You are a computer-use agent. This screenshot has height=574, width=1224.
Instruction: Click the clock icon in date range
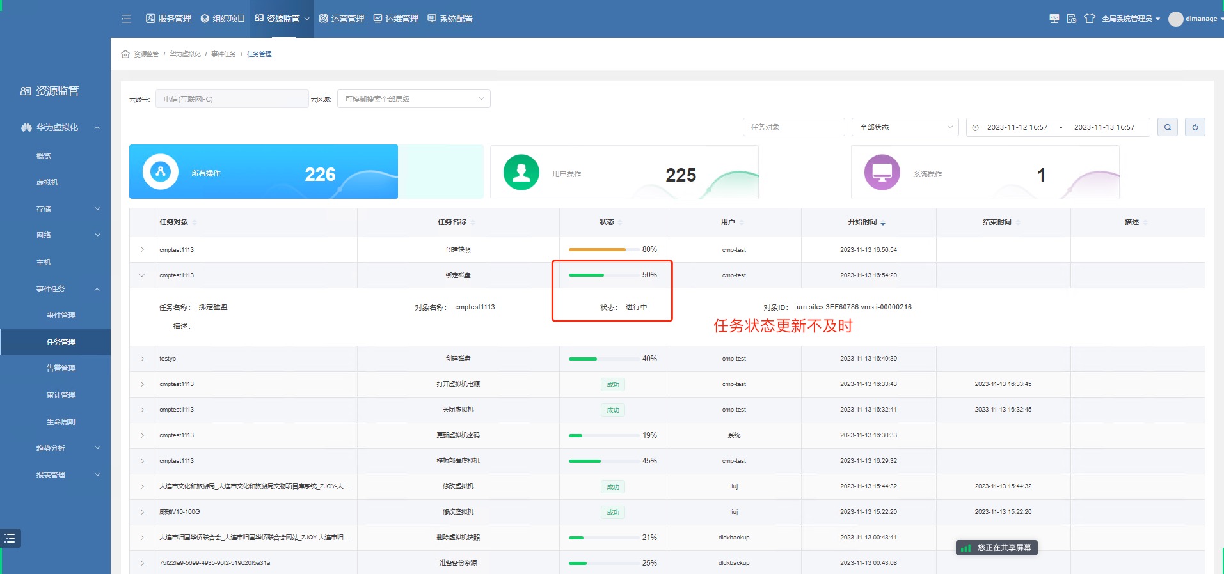click(x=976, y=128)
